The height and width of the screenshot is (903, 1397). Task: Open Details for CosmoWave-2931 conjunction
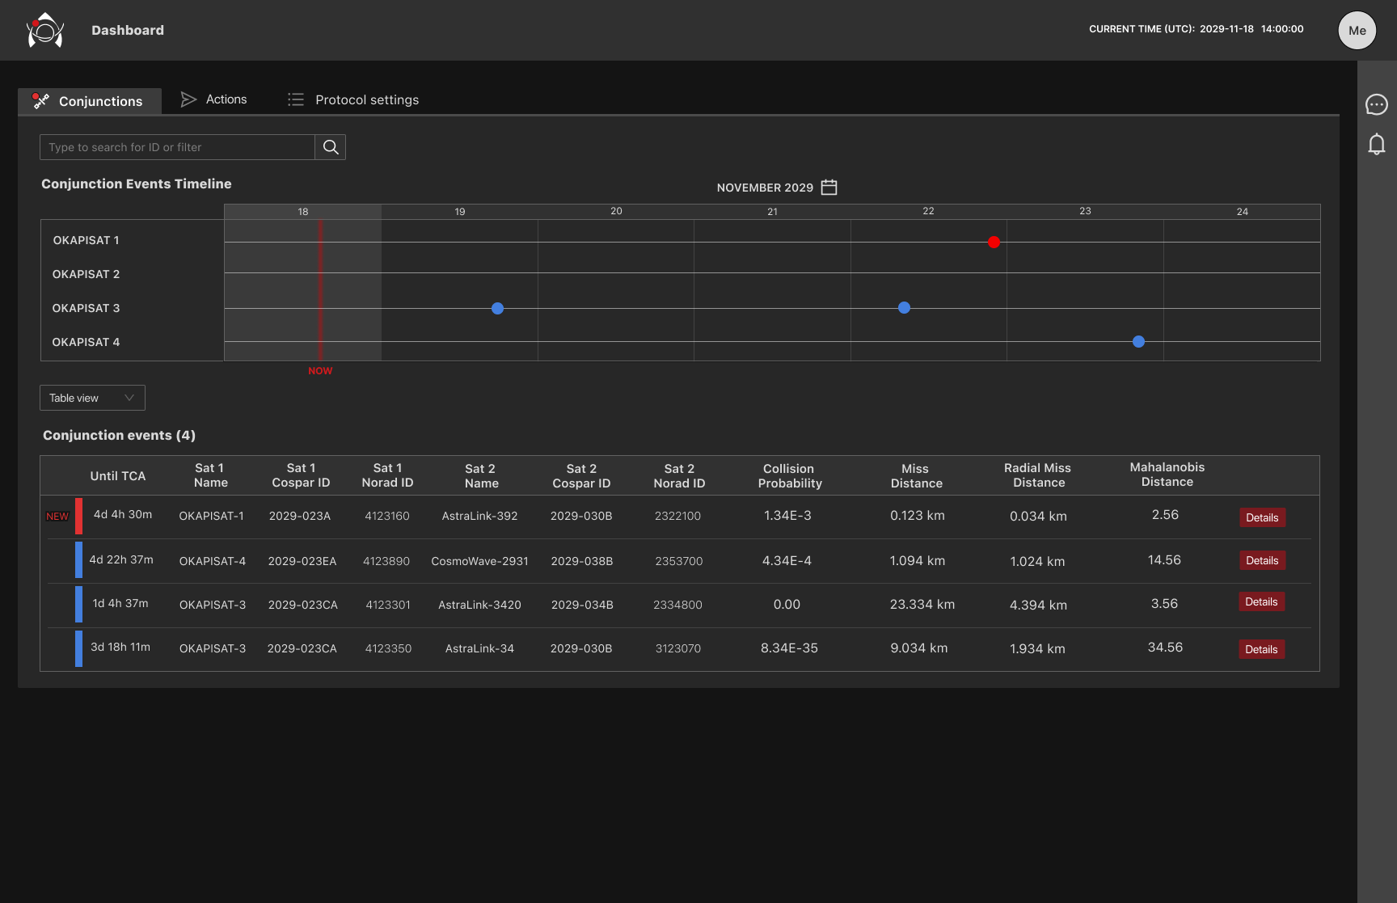pyautogui.click(x=1261, y=560)
